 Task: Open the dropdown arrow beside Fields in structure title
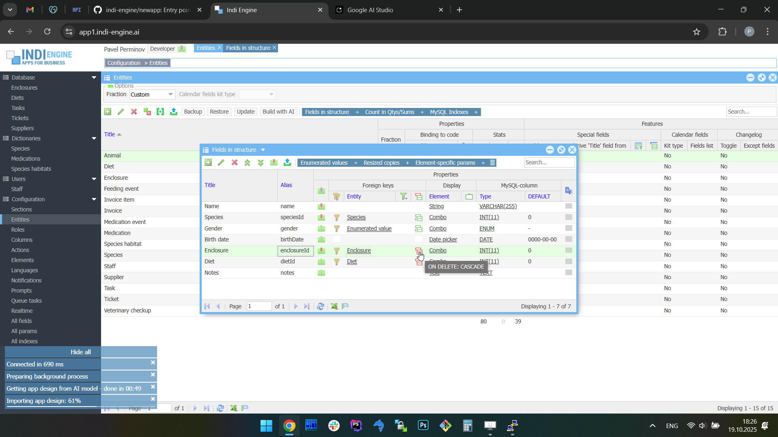[x=263, y=150]
